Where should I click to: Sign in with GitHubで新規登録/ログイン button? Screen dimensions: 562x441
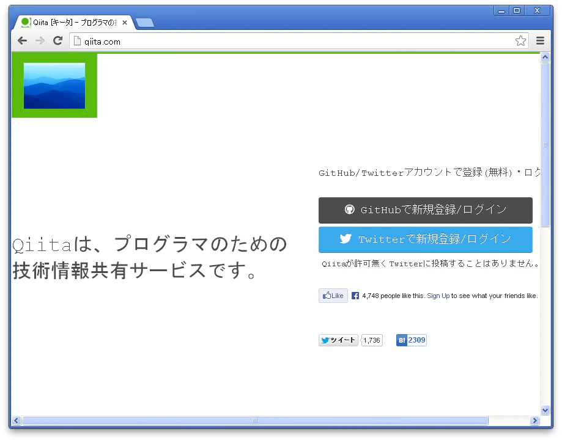click(x=425, y=210)
